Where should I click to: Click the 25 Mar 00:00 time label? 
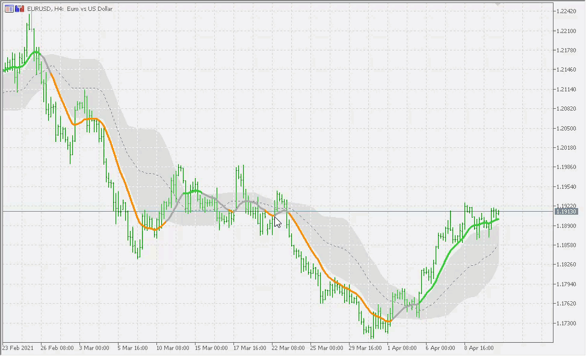(327, 348)
